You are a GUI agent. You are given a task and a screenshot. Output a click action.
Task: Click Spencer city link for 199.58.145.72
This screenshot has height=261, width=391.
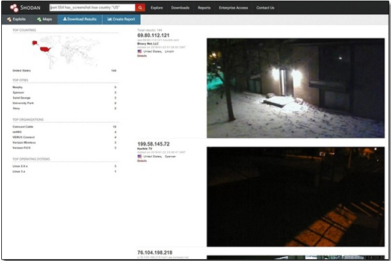click(x=170, y=156)
